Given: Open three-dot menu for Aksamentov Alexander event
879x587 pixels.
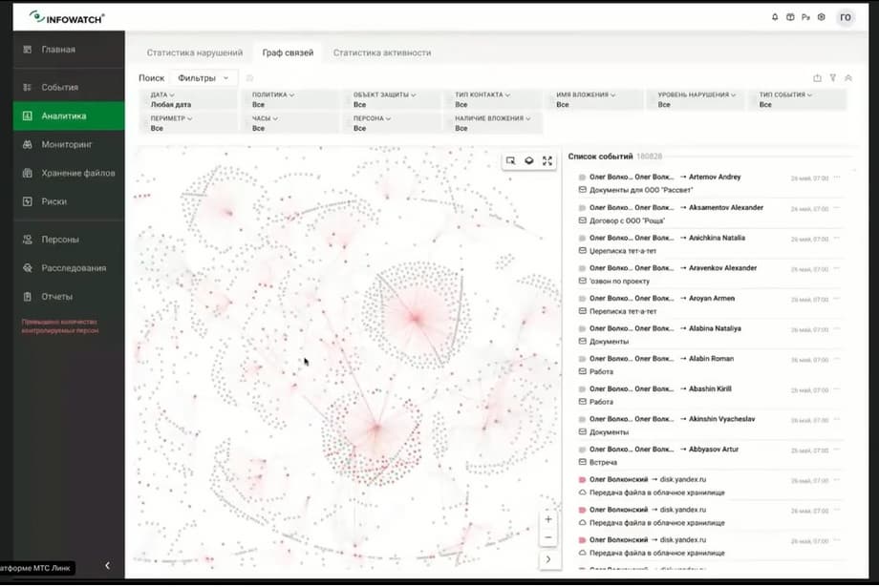Looking at the screenshot, I should 837,208.
